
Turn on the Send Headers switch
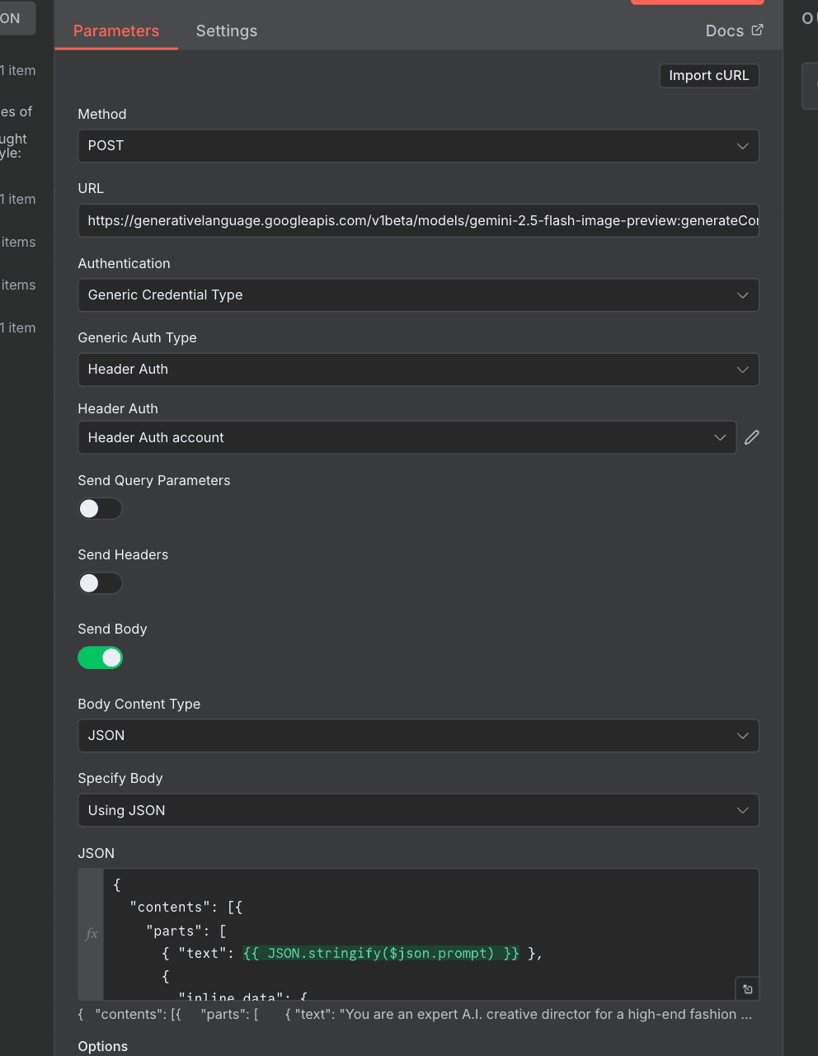[100, 583]
